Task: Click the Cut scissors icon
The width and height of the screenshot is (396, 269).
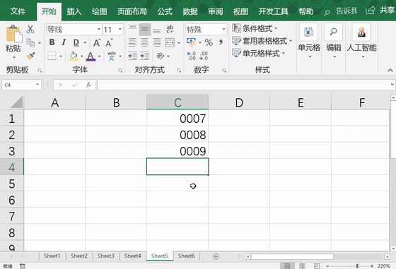Action: point(30,30)
